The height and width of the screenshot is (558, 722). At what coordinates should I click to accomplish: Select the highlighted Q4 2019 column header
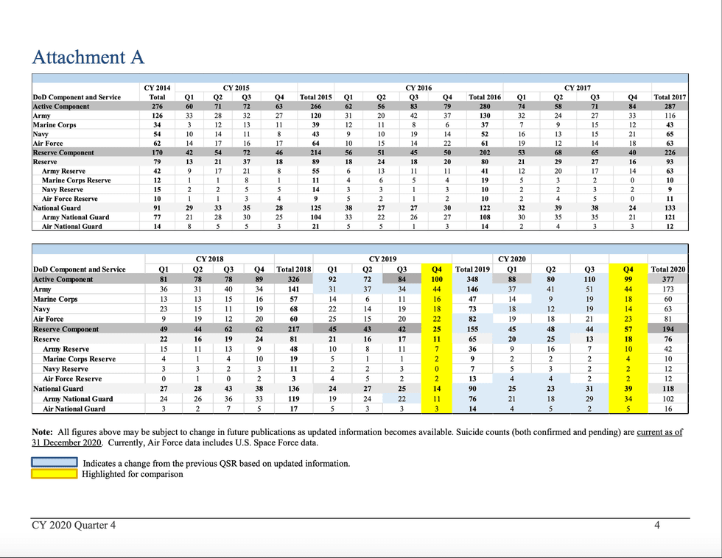pyautogui.click(x=436, y=268)
